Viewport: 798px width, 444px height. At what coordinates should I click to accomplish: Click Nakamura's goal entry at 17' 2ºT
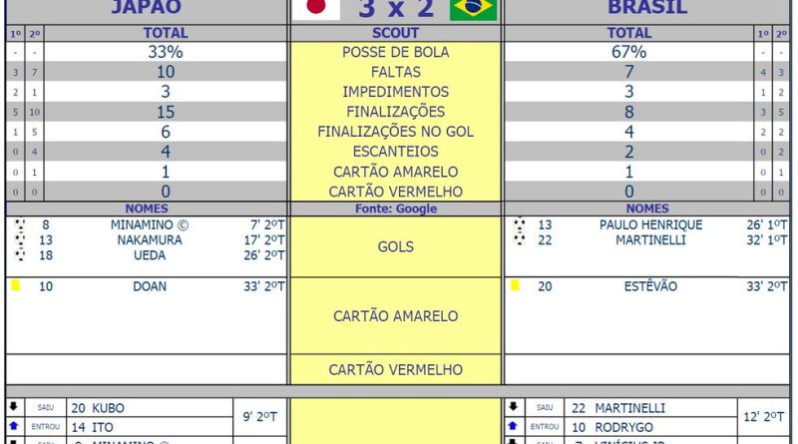pyautogui.click(x=150, y=239)
